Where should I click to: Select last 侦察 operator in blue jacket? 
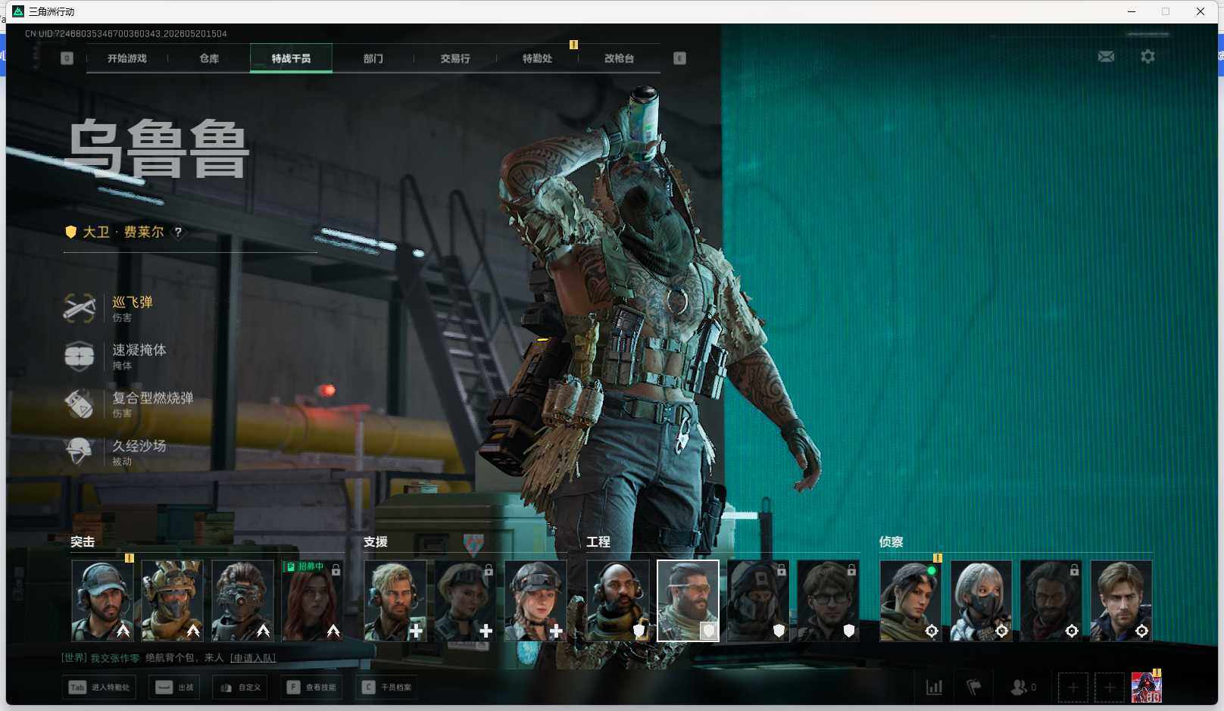point(1121,600)
